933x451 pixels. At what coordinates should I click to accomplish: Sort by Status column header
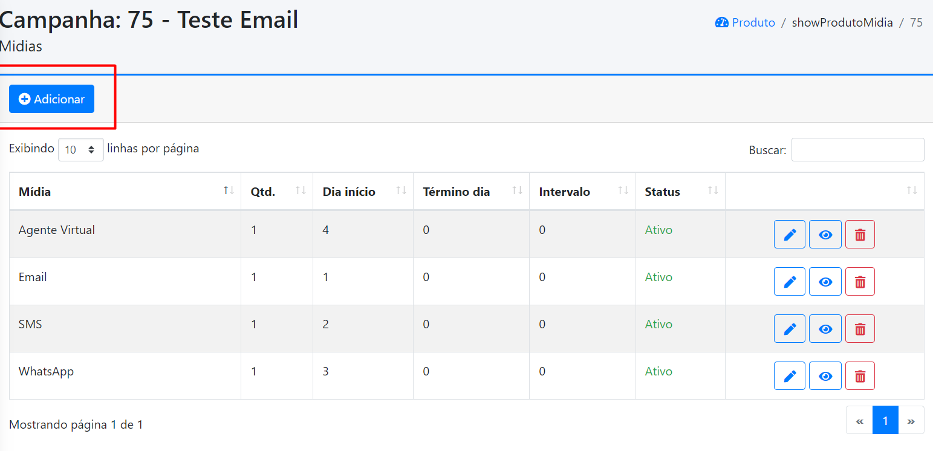[680, 192]
